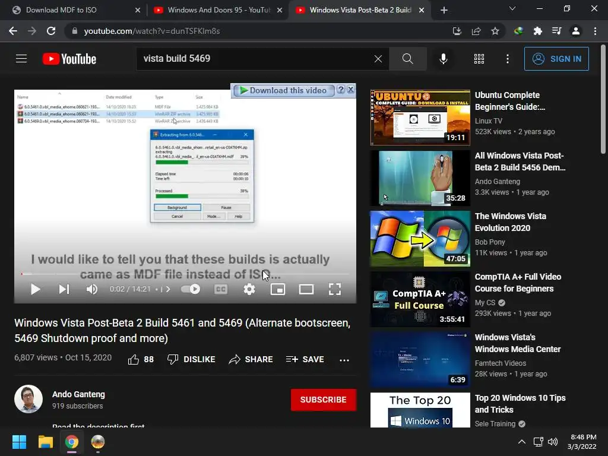The width and height of the screenshot is (608, 456).
Task: Clear the search text with the X
Action: pyautogui.click(x=378, y=59)
